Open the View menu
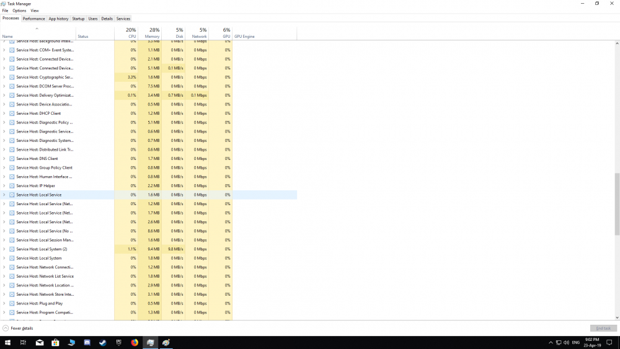620x349 pixels. 35,11
